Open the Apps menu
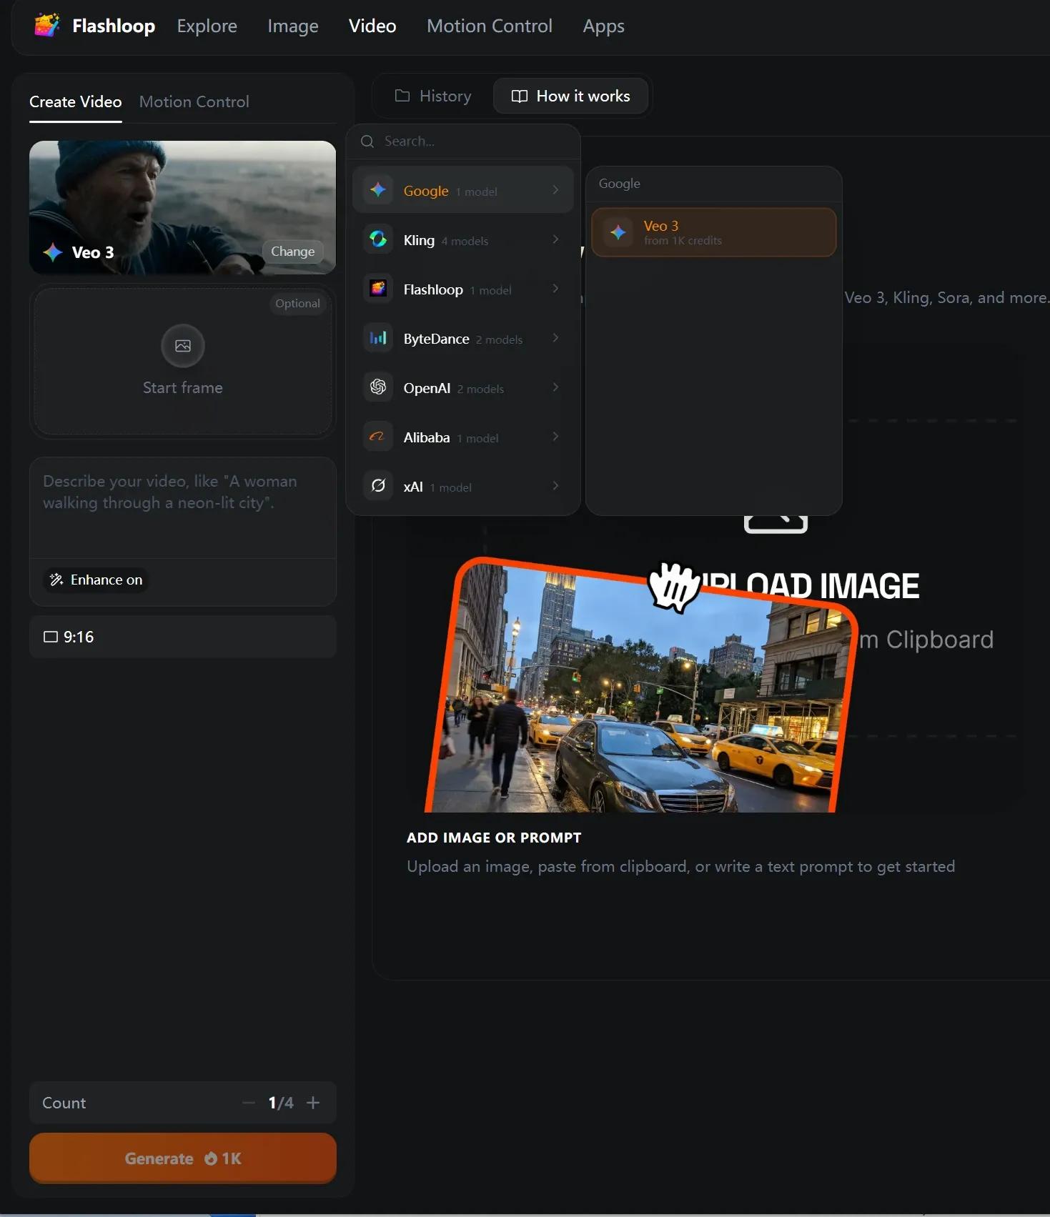This screenshot has width=1050, height=1217. point(604,26)
